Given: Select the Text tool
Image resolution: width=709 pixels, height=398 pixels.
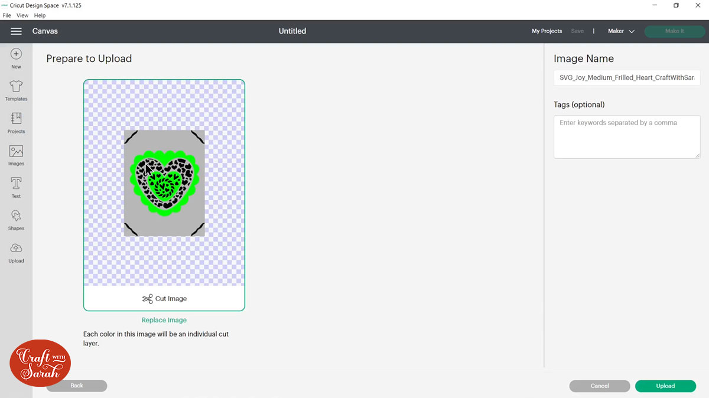Looking at the screenshot, I should pyautogui.click(x=15, y=187).
